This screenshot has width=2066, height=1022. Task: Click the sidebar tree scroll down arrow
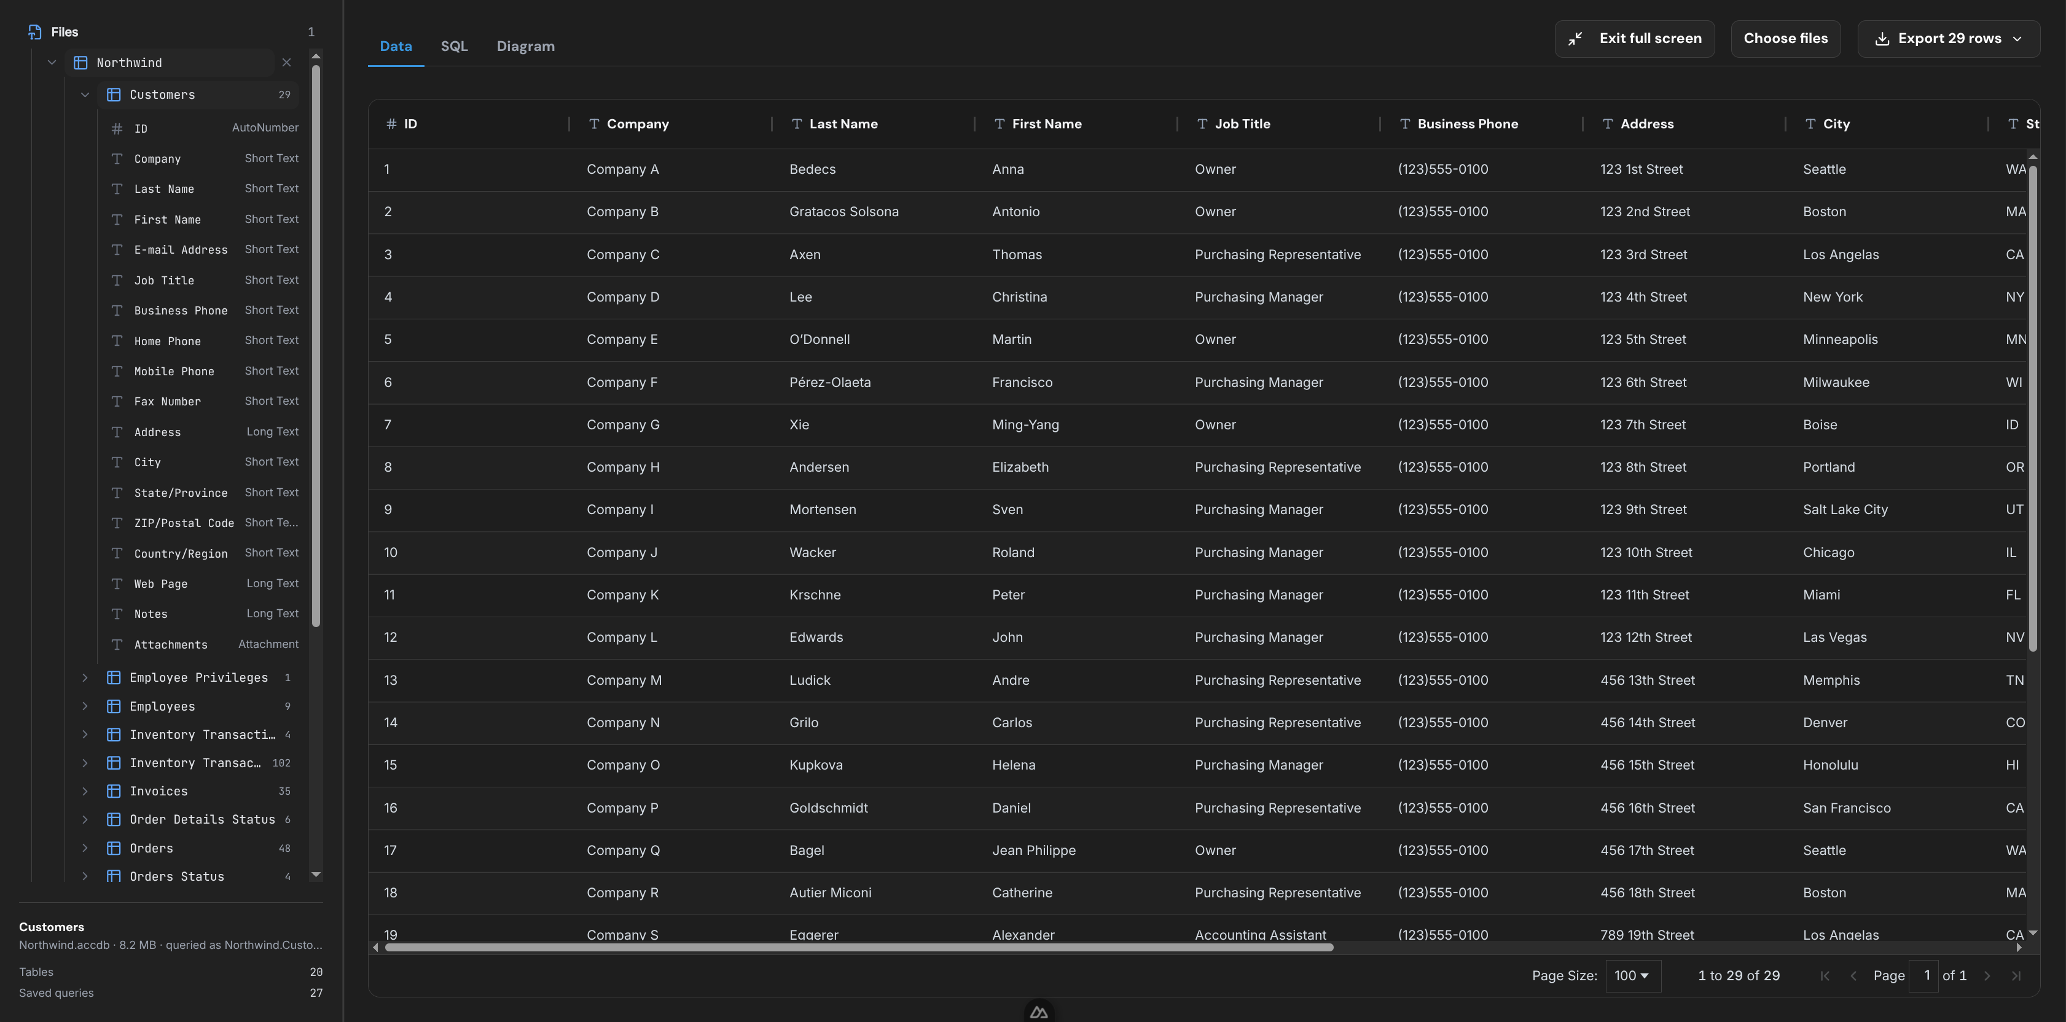tap(316, 875)
